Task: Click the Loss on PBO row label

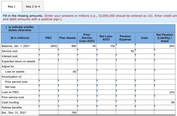Action: pos(10,92)
